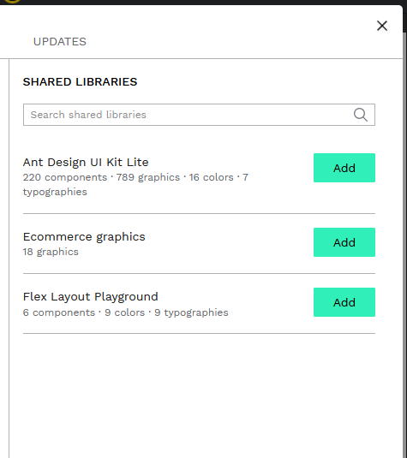Click the '16 colors' text in Ant Design
407x458 pixels.
pyautogui.click(x=211, y=177)
